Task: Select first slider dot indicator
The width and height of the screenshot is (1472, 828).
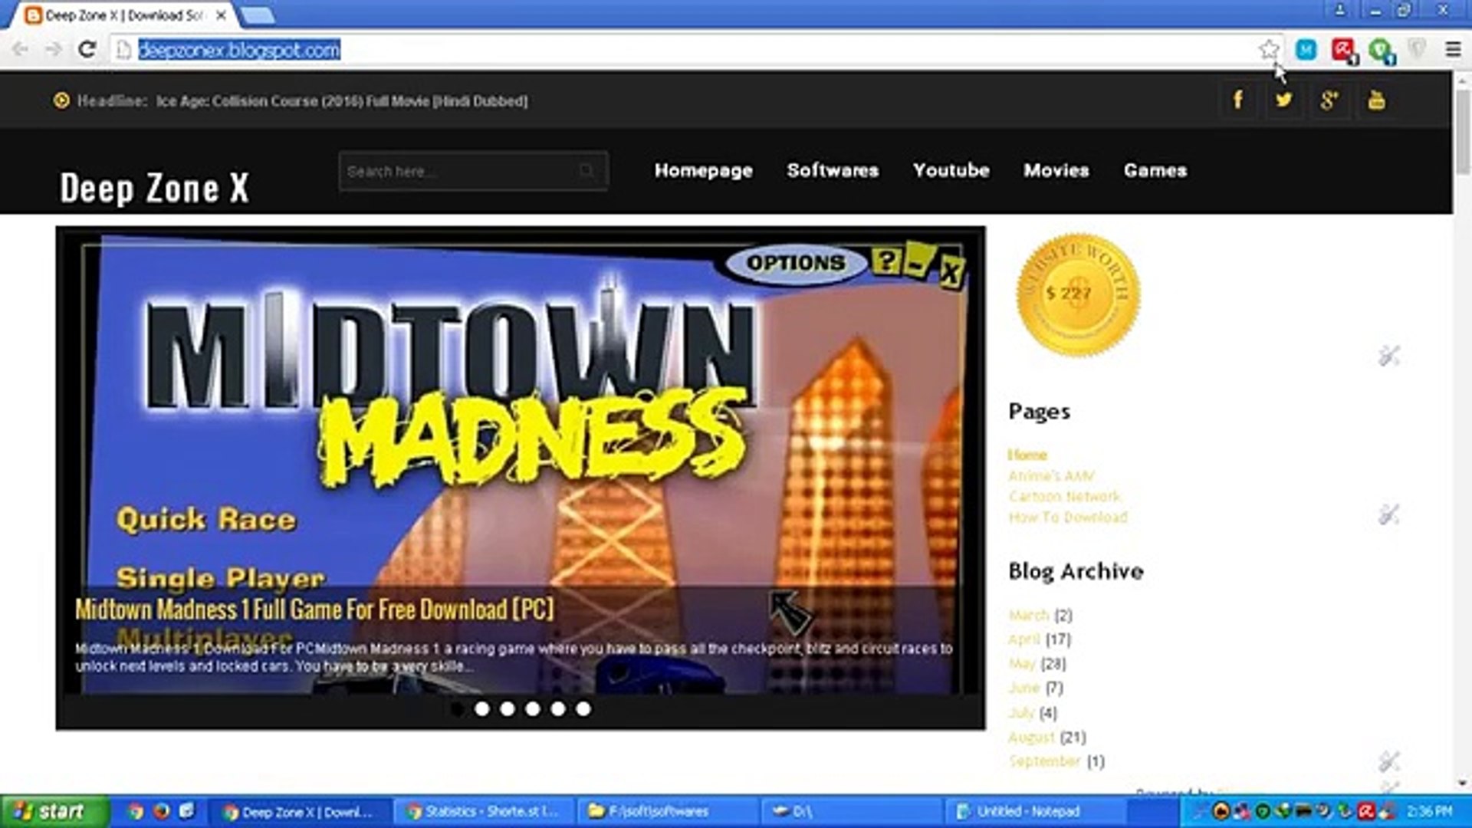Action: (x=457, y=709)
